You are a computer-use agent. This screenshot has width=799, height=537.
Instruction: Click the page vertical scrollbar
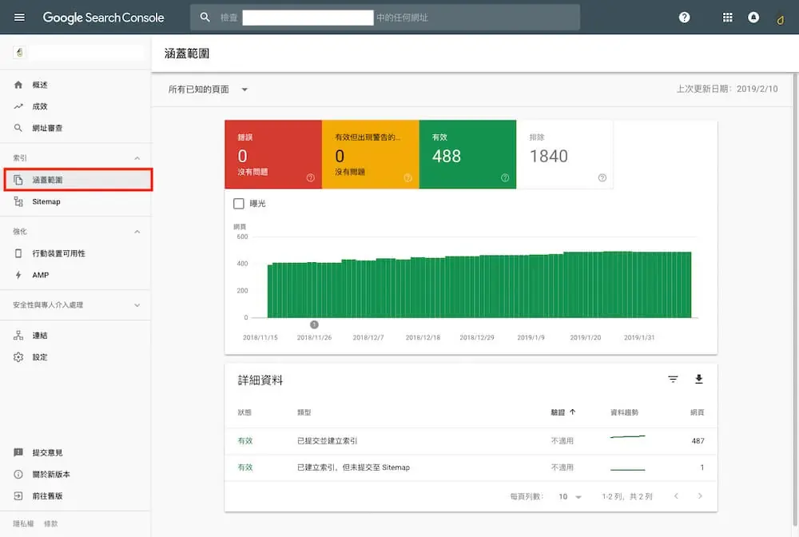pos(795,300)
